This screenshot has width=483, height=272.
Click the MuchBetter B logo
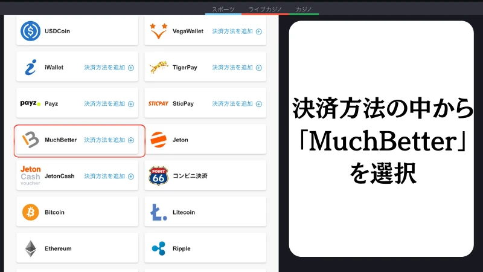point(31,140)
